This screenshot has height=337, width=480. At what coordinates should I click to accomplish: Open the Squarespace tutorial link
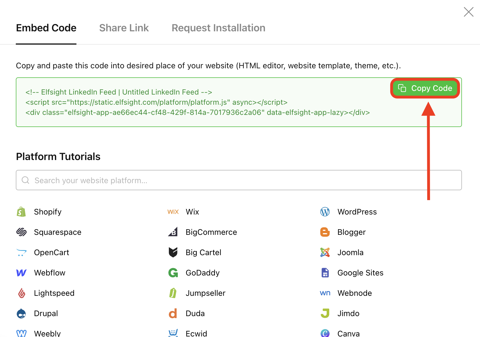click(58, 232)
